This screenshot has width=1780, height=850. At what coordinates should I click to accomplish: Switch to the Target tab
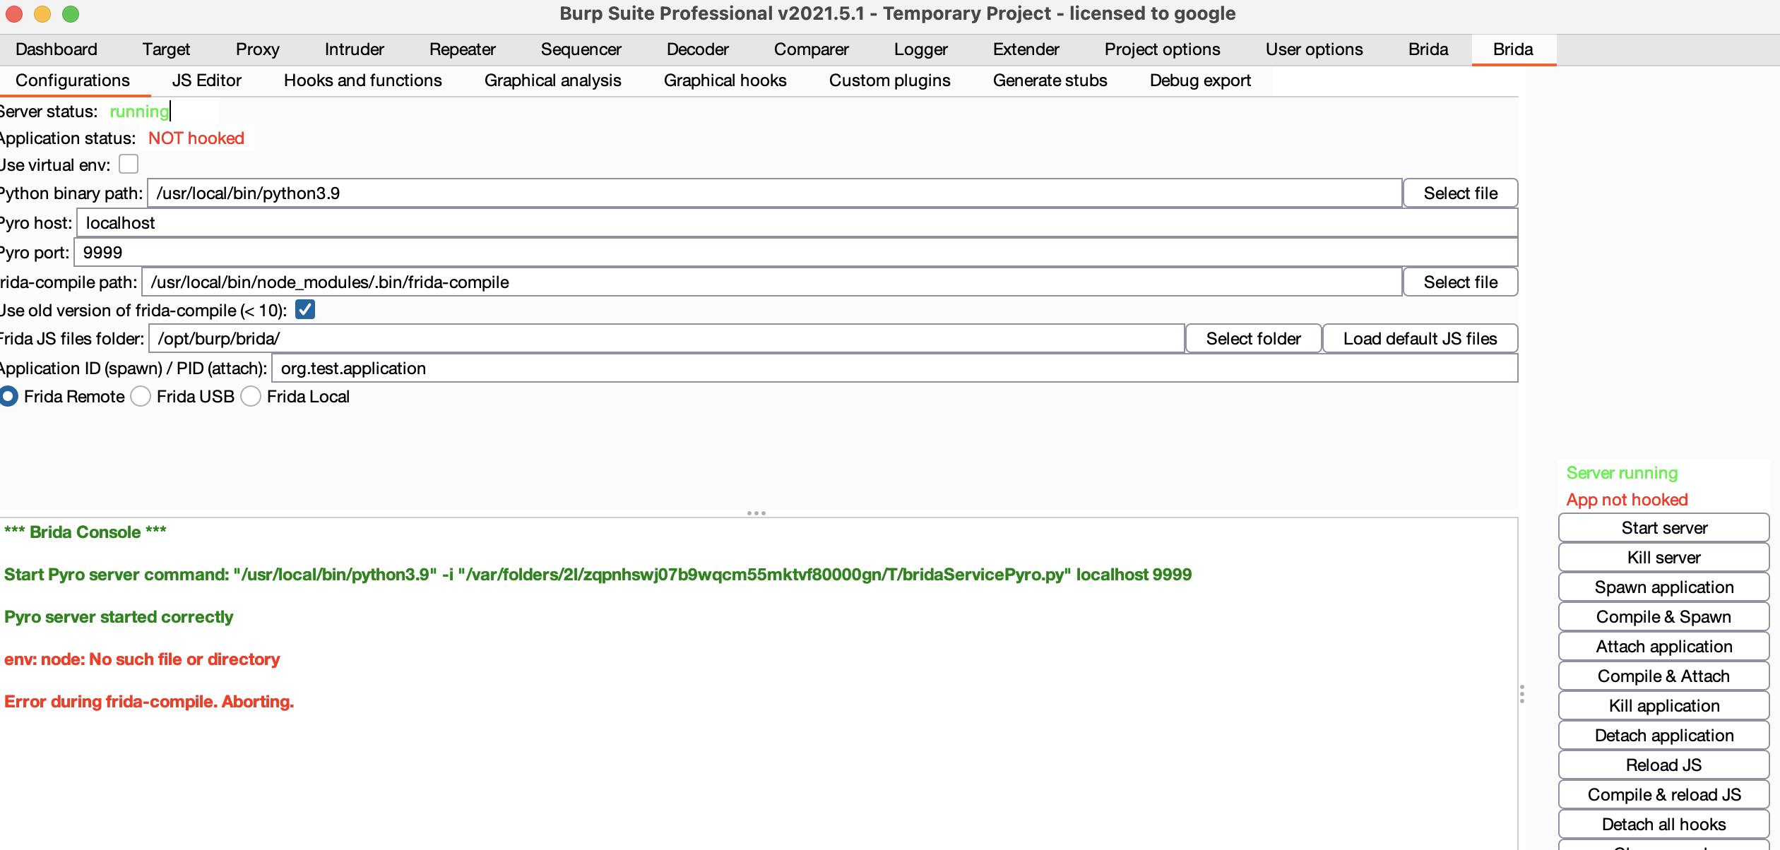[166, 49]
